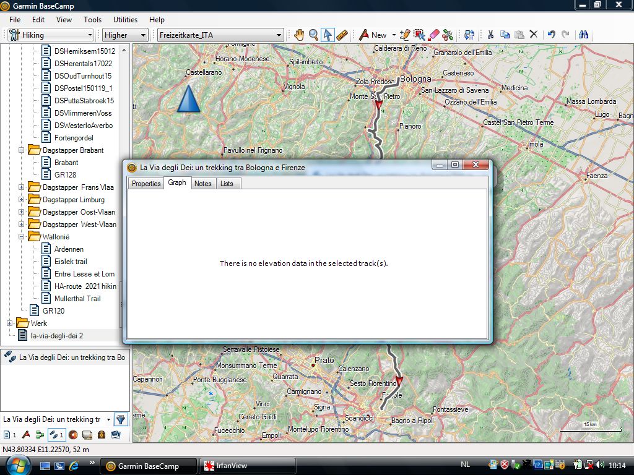Expand the Dagstapper Limburg folder

21,200
